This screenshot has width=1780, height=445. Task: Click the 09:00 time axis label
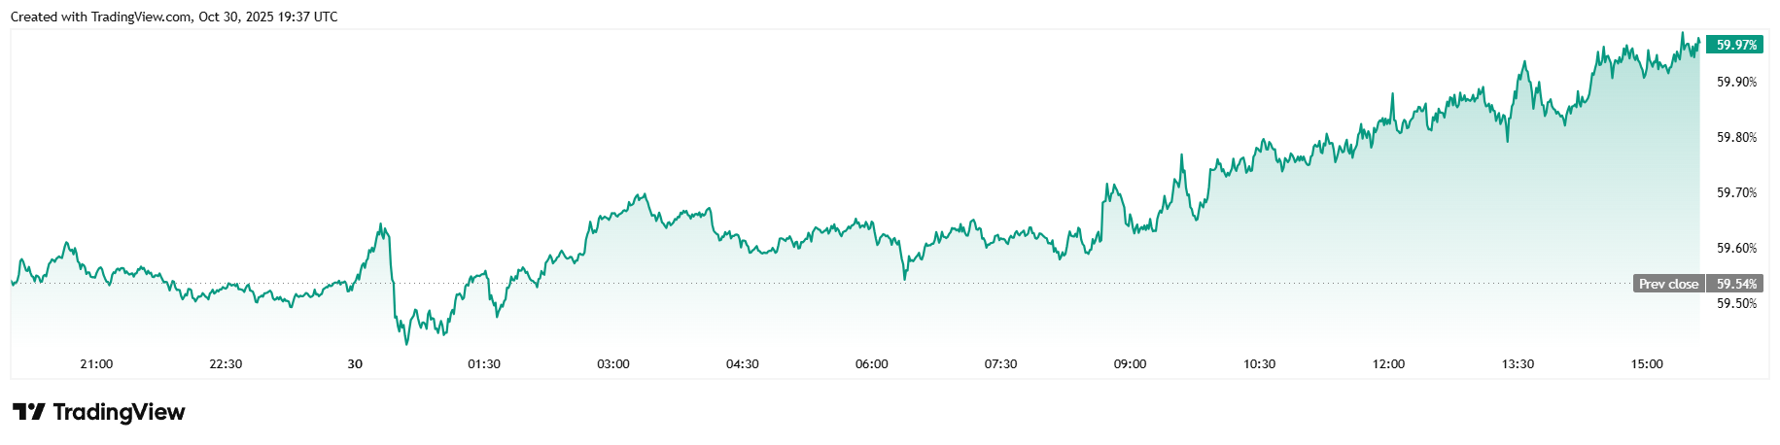[1130, 364]
